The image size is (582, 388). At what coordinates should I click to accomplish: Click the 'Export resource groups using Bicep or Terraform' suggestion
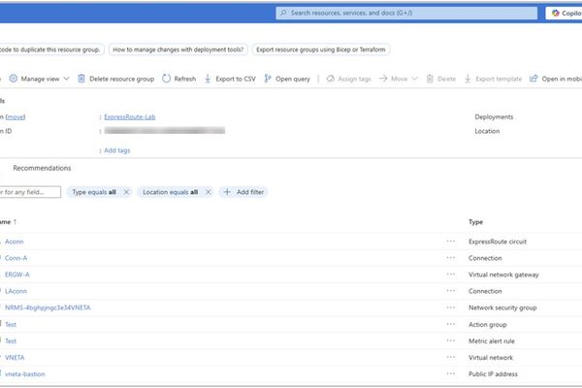321,49
